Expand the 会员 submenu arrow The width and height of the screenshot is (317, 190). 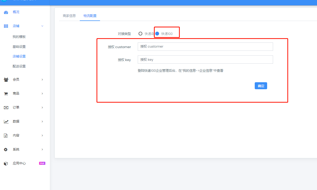(x=42, y=80)
